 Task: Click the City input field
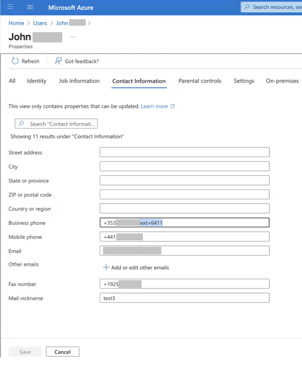(184, 166)
